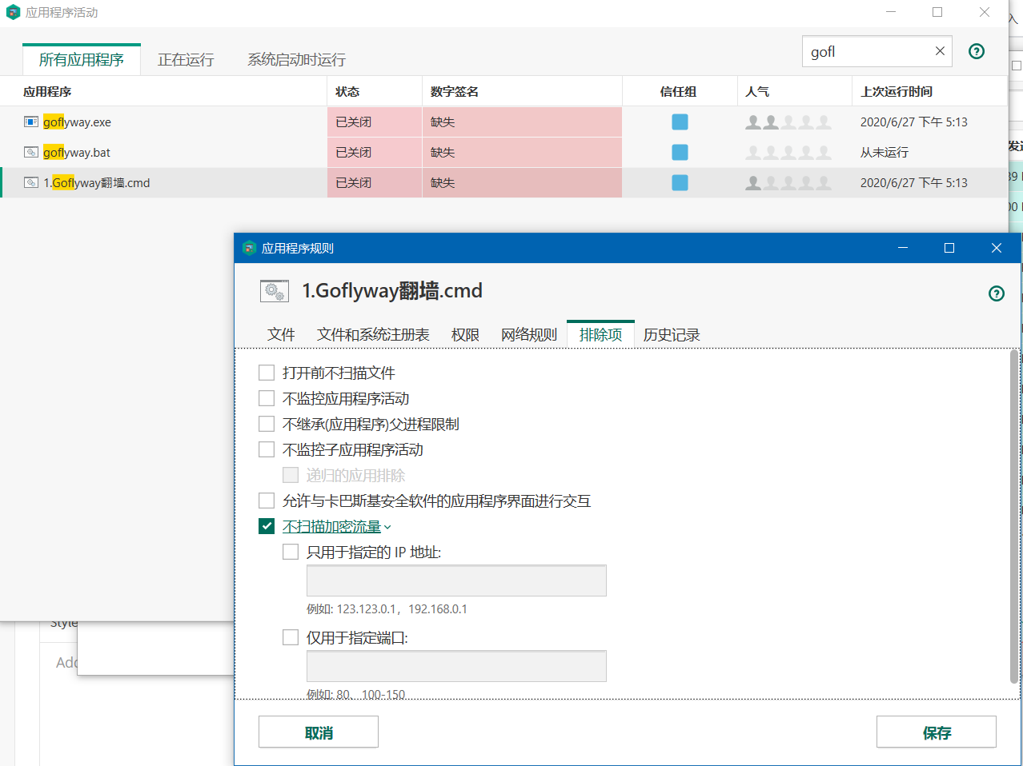This screenshot has width=1023, height=766.
Task: Click the IP address input field
Action: click(x=456, y=580)
